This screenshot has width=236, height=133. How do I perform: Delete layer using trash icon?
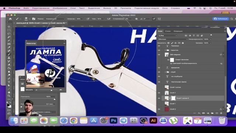221,113
